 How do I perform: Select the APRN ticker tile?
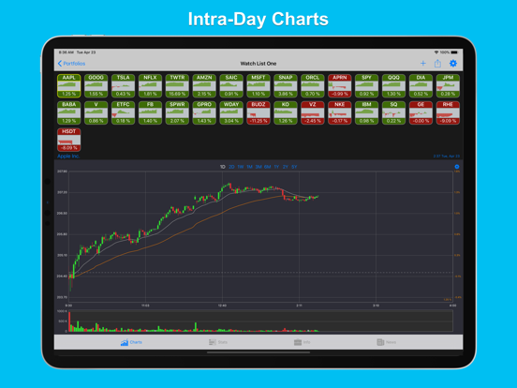[340, 86]
